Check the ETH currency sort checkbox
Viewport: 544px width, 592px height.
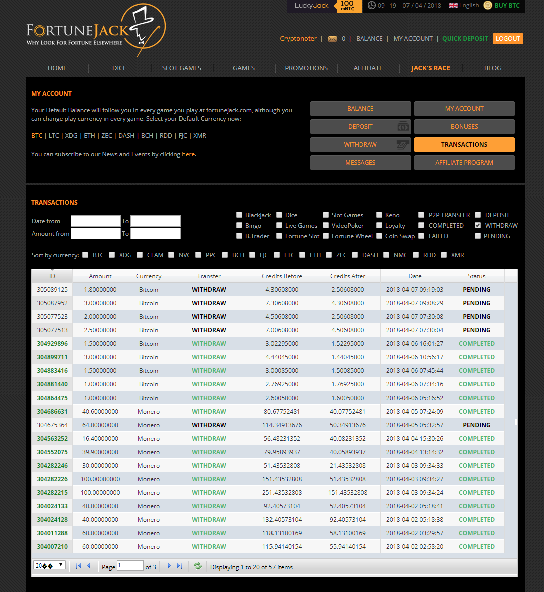click(302, 255)
